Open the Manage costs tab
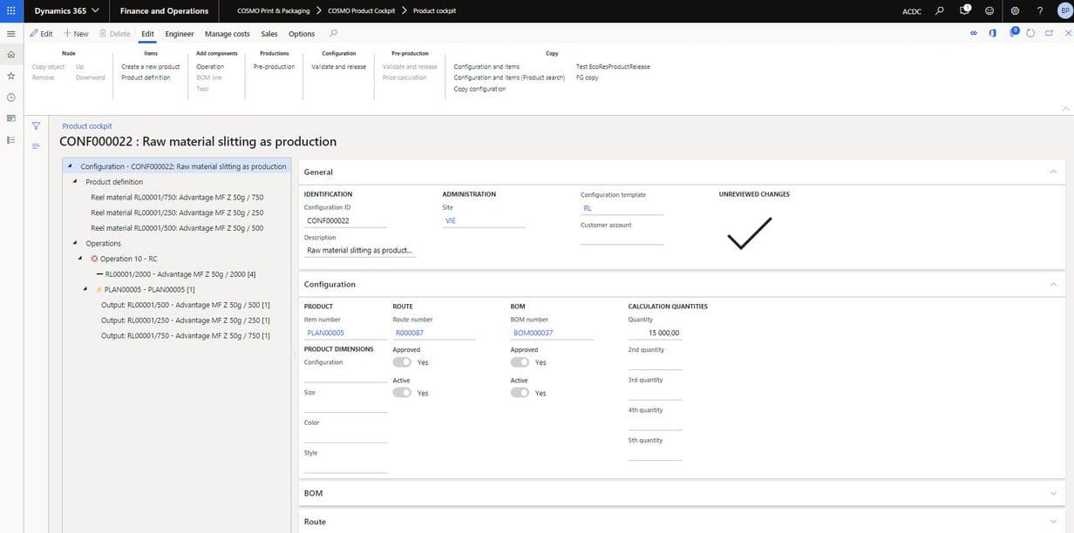The width and height of the screenshot is (1074, 533). [x=227, y=34]
